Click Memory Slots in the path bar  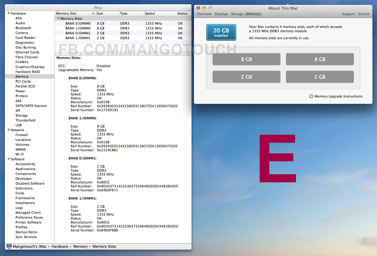coord(104,247)
